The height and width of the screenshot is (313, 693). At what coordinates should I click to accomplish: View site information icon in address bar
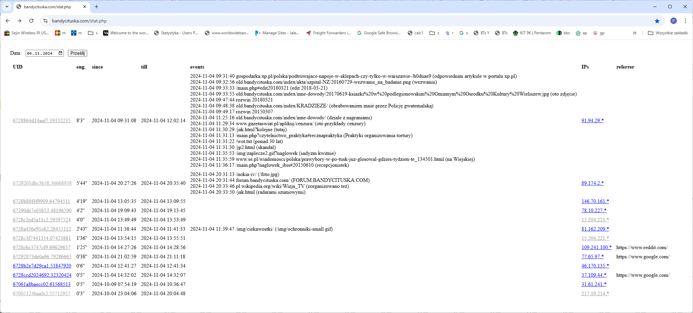pos(45,21)
